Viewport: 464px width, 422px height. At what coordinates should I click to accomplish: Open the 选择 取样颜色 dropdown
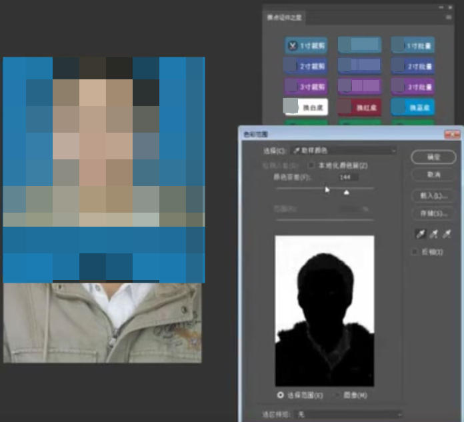[343, 151]
